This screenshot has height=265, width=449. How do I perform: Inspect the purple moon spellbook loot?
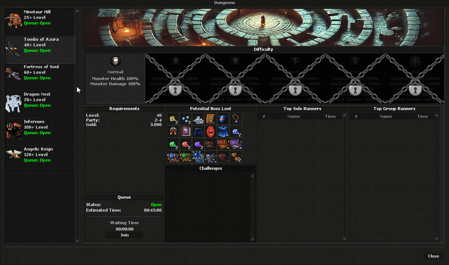186,132
